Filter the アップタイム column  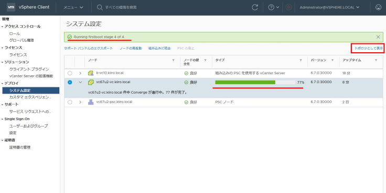(x=376, y=60)
